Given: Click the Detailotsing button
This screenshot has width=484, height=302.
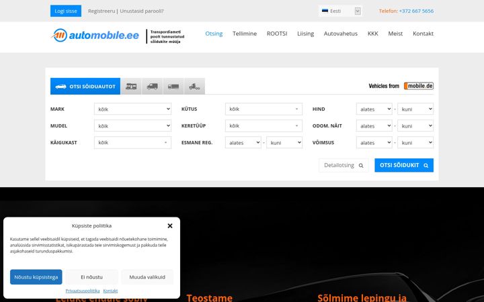Looking at the screenshot, I should click(344, 165).
